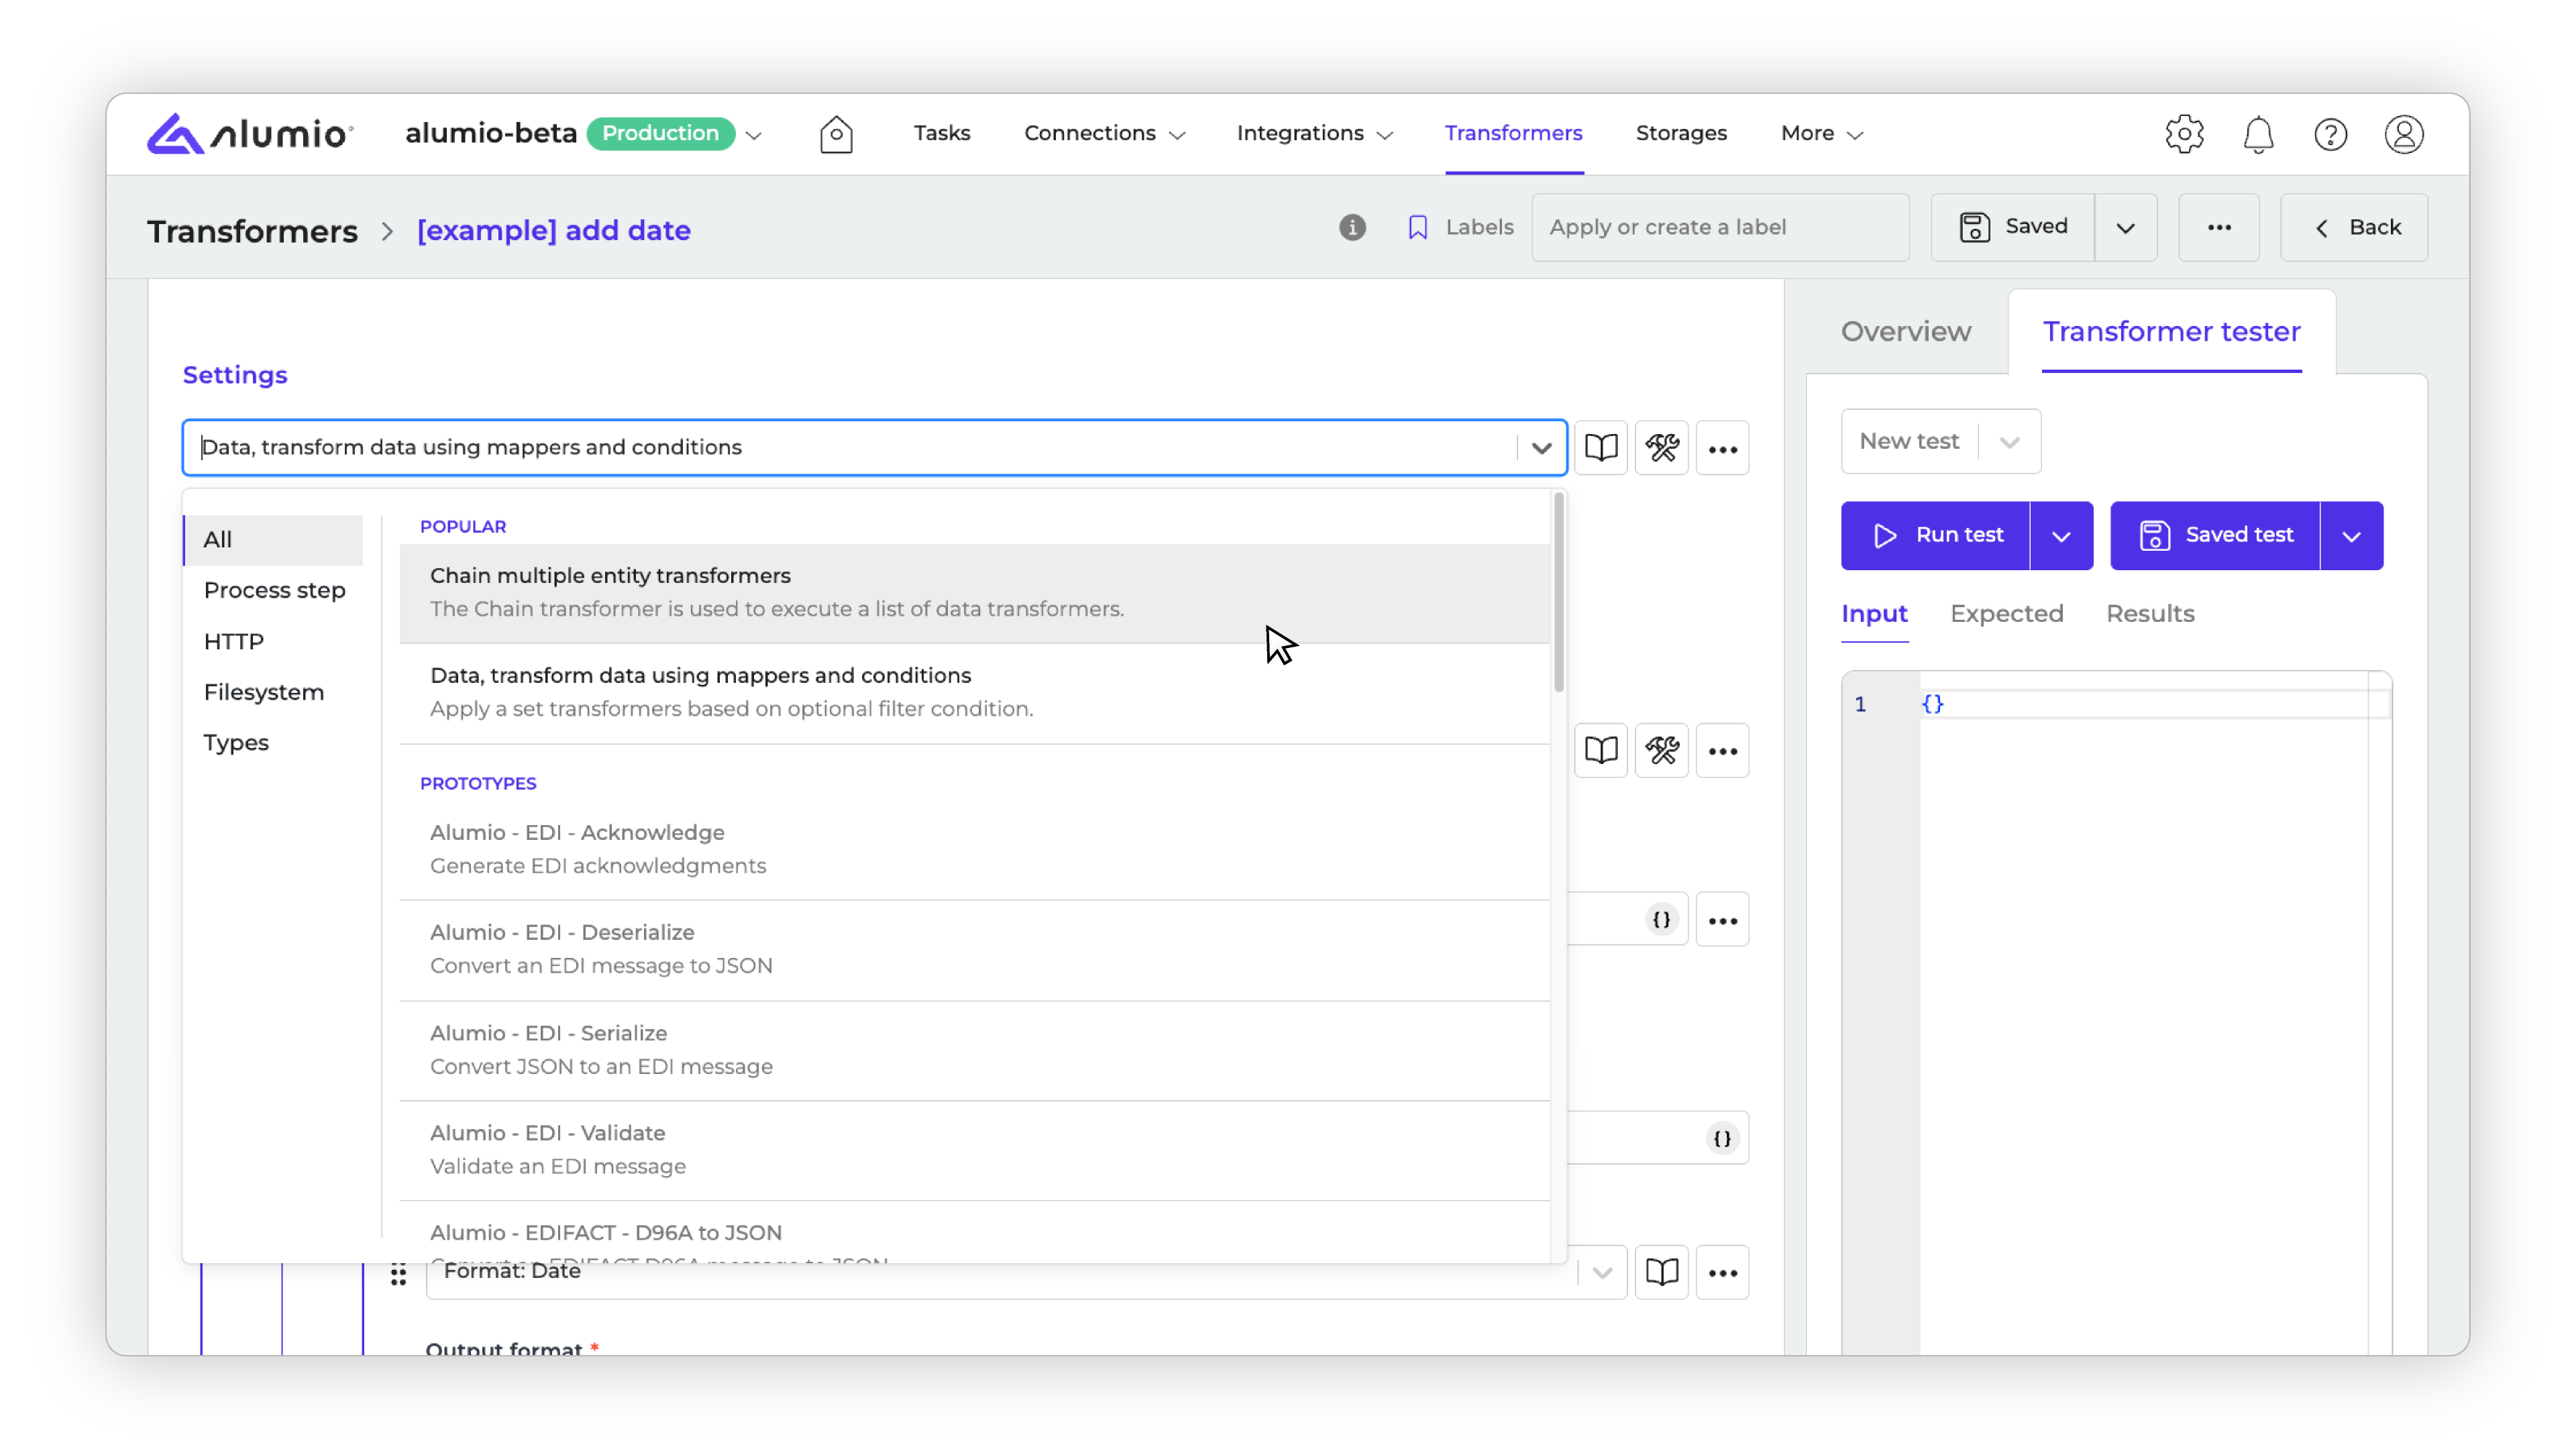Click the Alumio logo
Viewport: 2576px width, 1449px height.
point(250,133)
